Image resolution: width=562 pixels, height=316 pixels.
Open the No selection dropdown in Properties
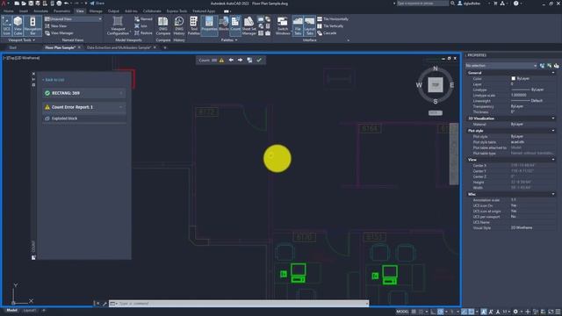501,66
